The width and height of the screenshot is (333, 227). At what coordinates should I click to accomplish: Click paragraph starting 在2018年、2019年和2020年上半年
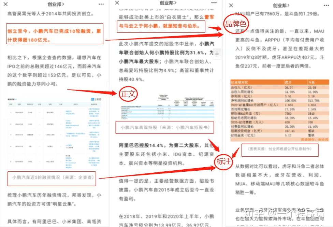pyautogui.click(x=166, y=221)
